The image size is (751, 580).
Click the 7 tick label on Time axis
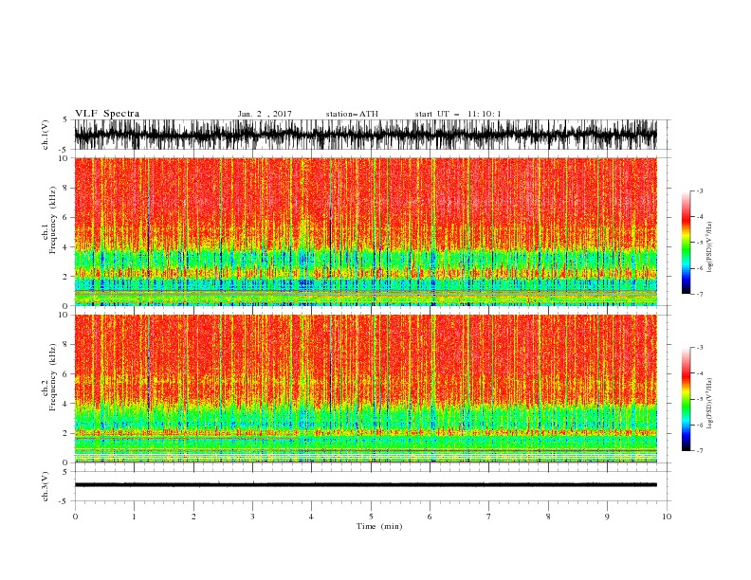tap(489, 517)
